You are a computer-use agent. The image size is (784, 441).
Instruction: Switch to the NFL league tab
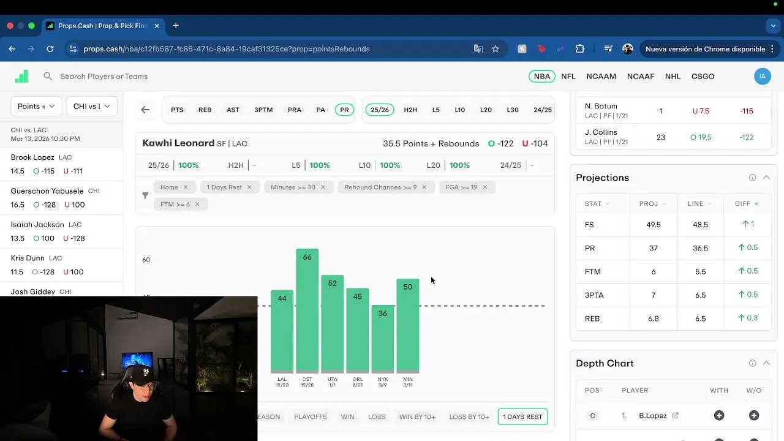click(x=568, y=77)
